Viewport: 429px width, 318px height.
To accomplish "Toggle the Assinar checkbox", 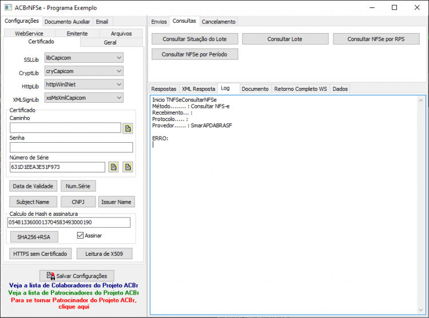I will tap(80, 235).
